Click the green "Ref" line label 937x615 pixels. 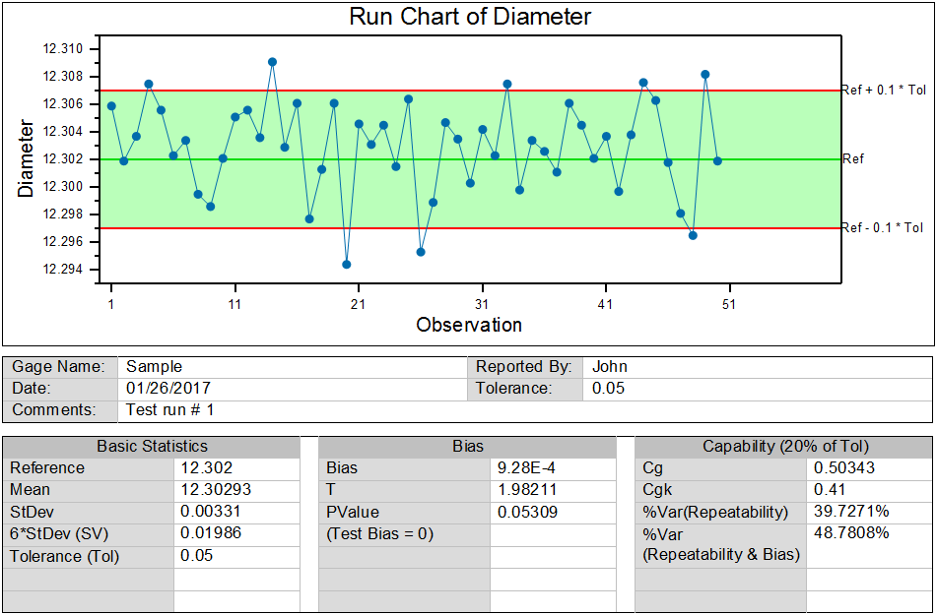[x=853, y=158]
